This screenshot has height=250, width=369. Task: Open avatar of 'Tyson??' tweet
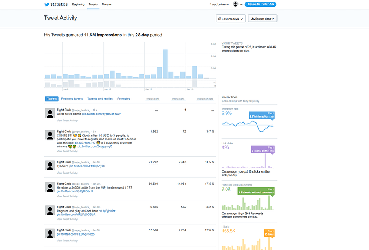50,166
